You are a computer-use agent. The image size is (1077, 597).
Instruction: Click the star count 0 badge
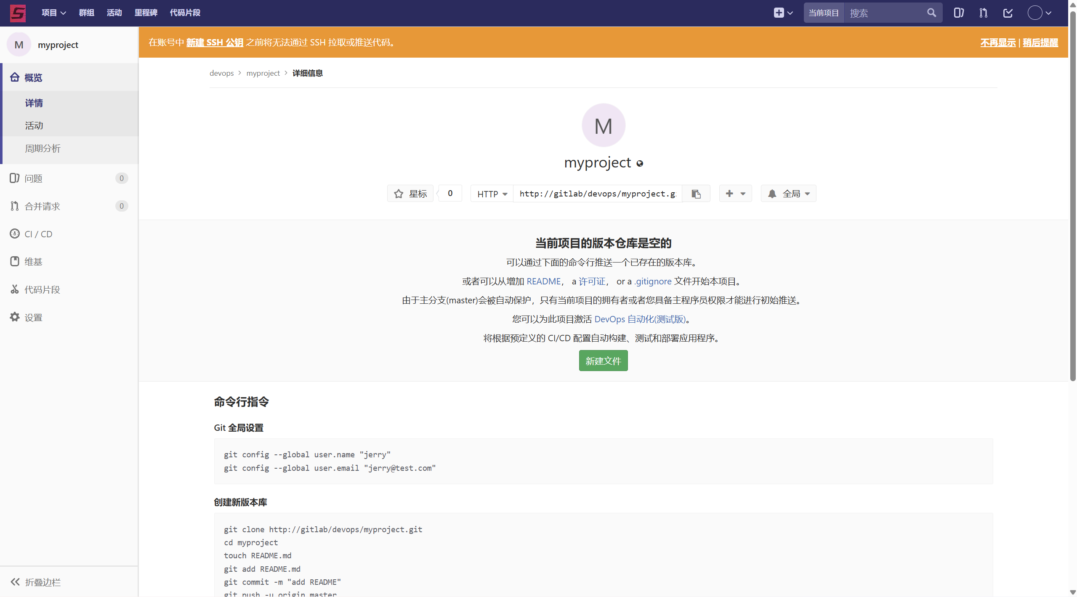point(450,194)
